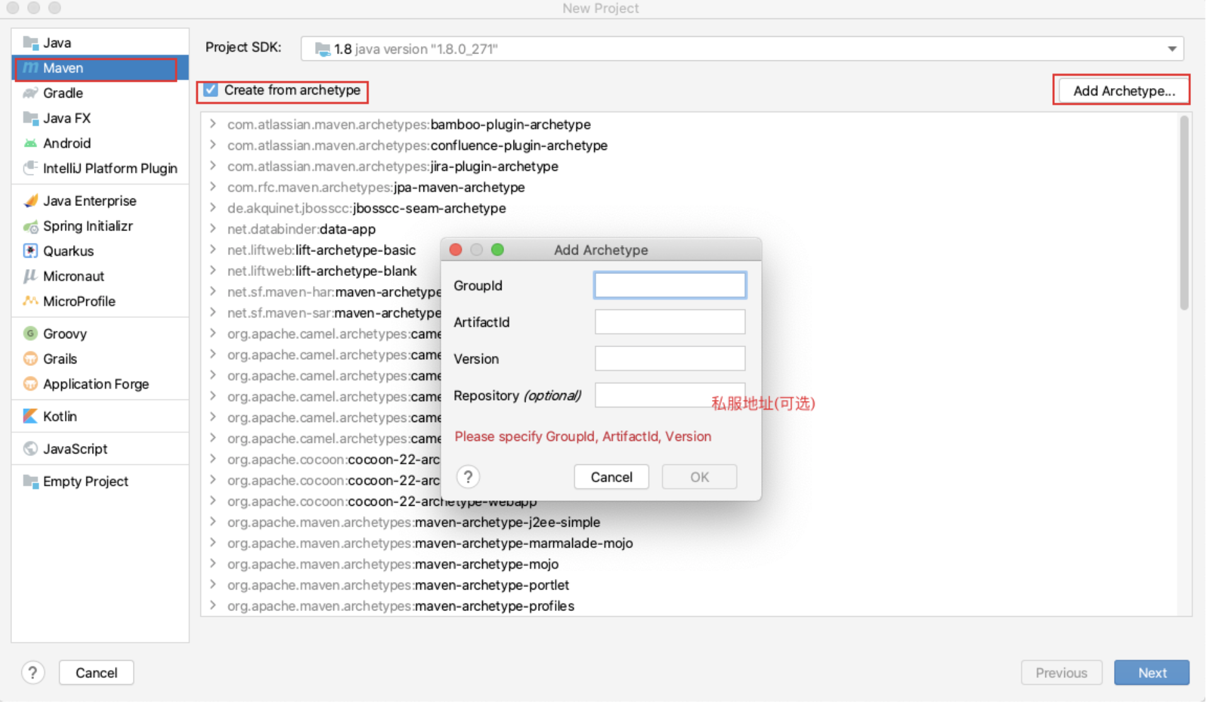1206x703 pixels.
Task: Cancel the New Project wizard
Action: pos(96,673)
